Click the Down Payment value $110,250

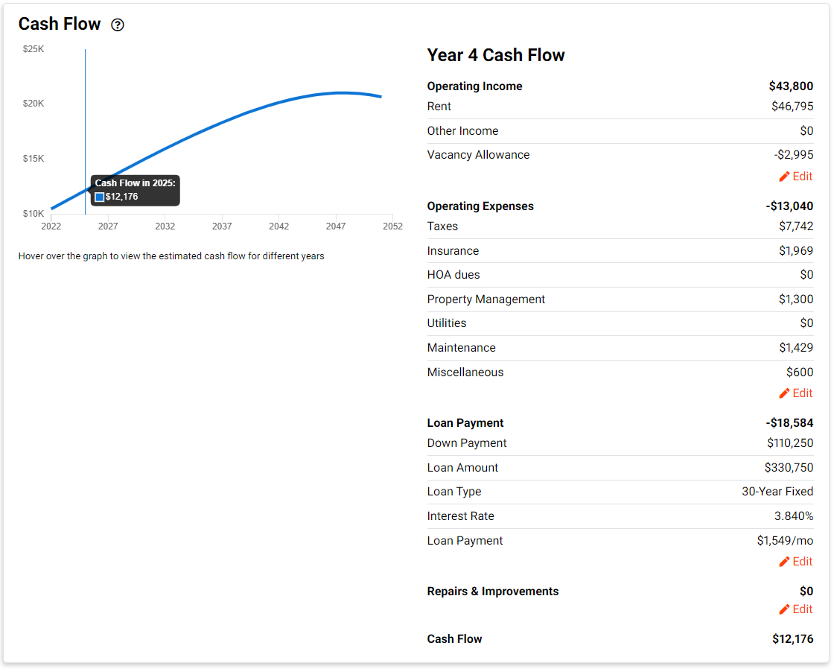point(790,443)
